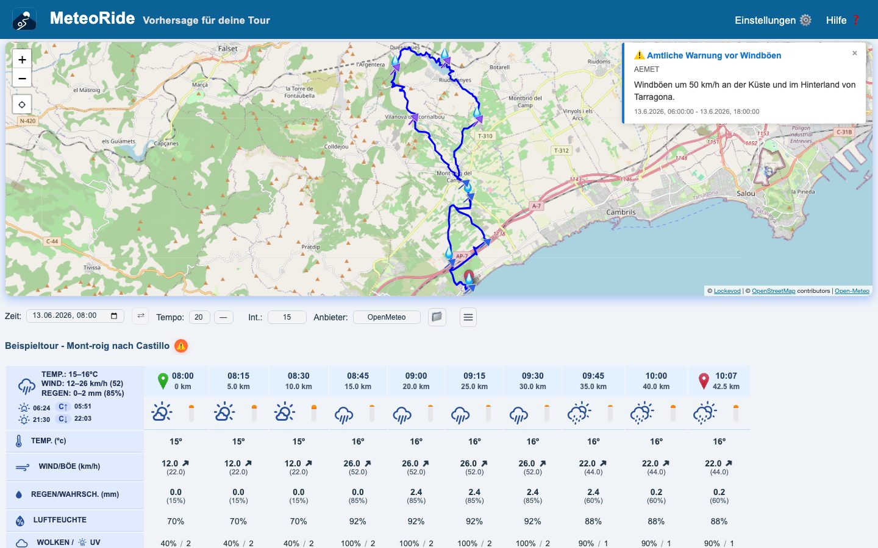
Task: Close the Windböen warning popup
Action: 855,53
